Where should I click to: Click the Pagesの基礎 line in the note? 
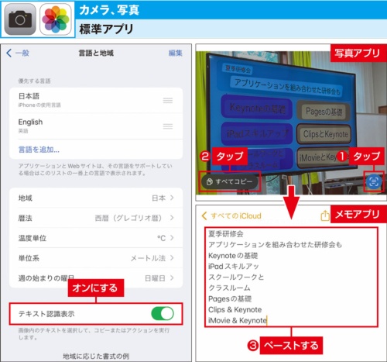(x=230, y=298)
